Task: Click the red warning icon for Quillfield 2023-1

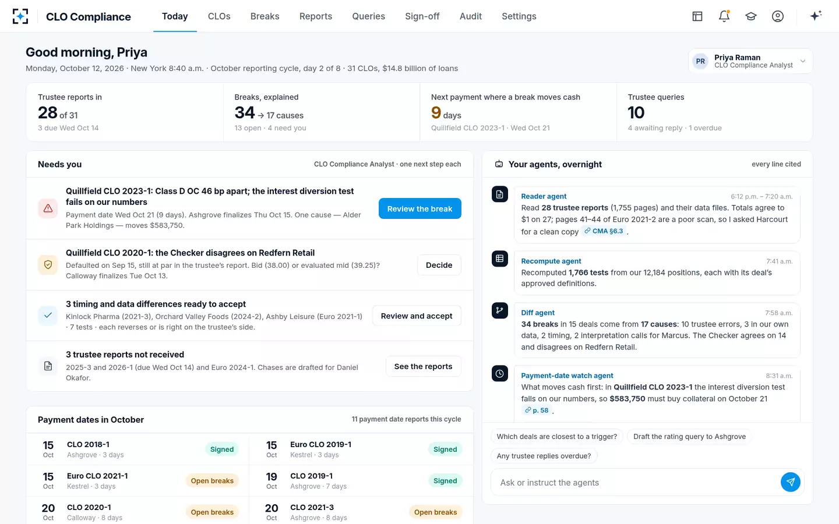Action: tap(48, 208)
